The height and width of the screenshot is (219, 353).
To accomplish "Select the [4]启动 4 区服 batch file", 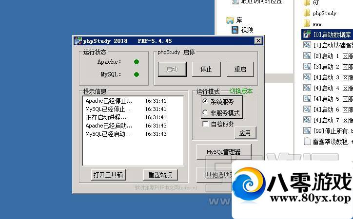I will tap(328, 88).
